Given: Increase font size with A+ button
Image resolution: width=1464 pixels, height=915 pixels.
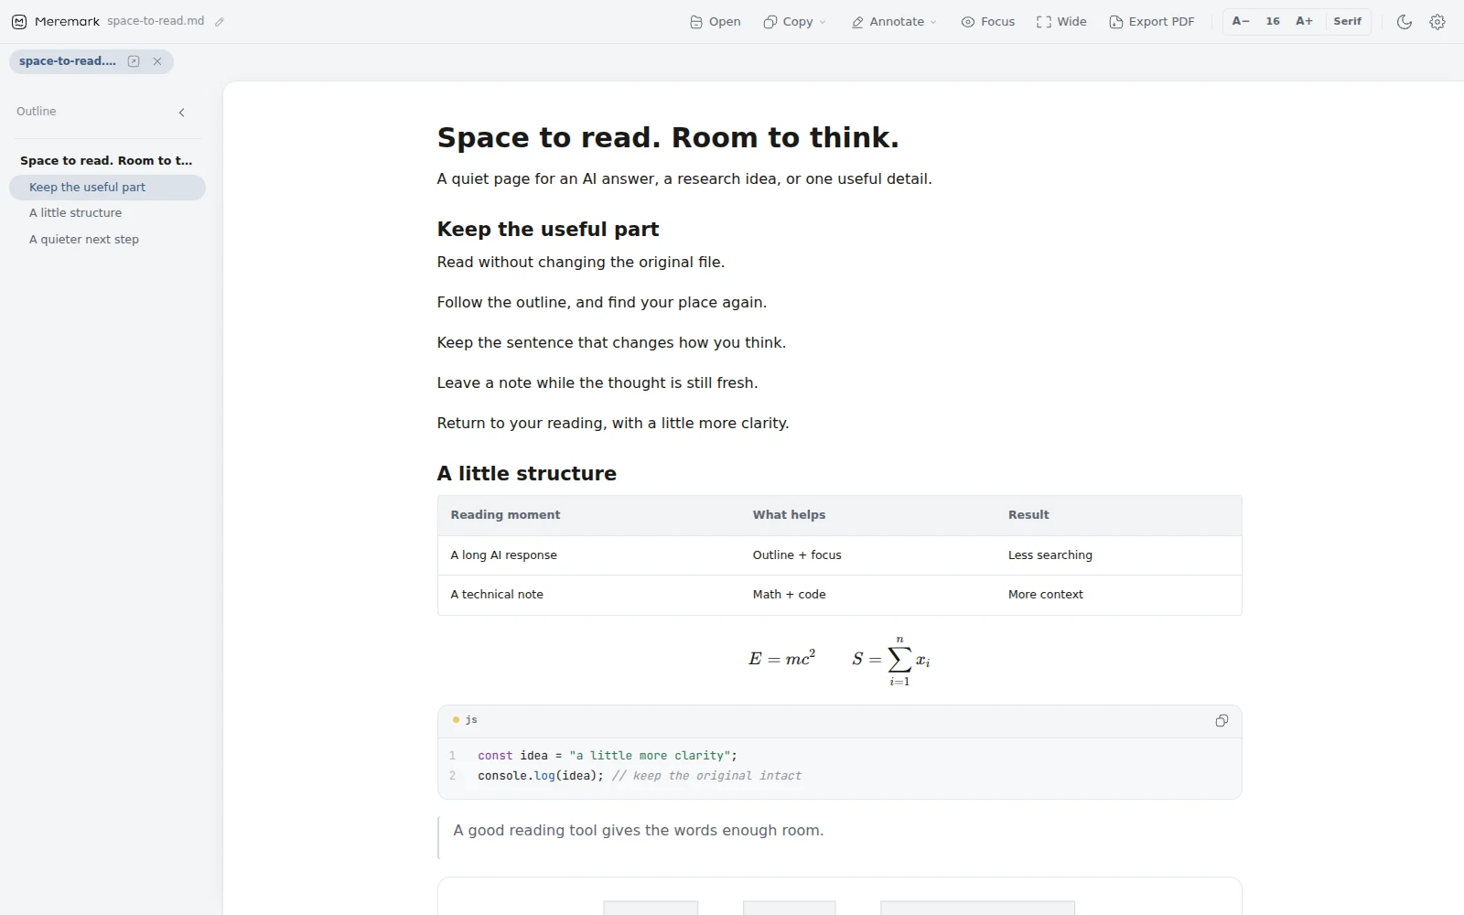Looking at the screenshot, I should [1305, 21].
